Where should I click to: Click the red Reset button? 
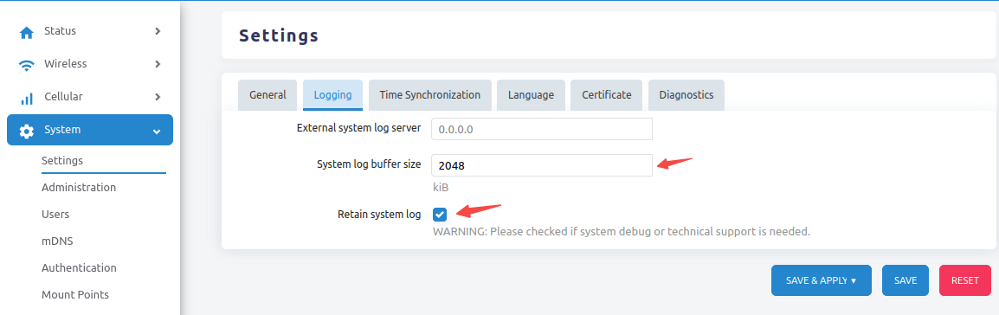pyautogui.click(x=964, y=280)
